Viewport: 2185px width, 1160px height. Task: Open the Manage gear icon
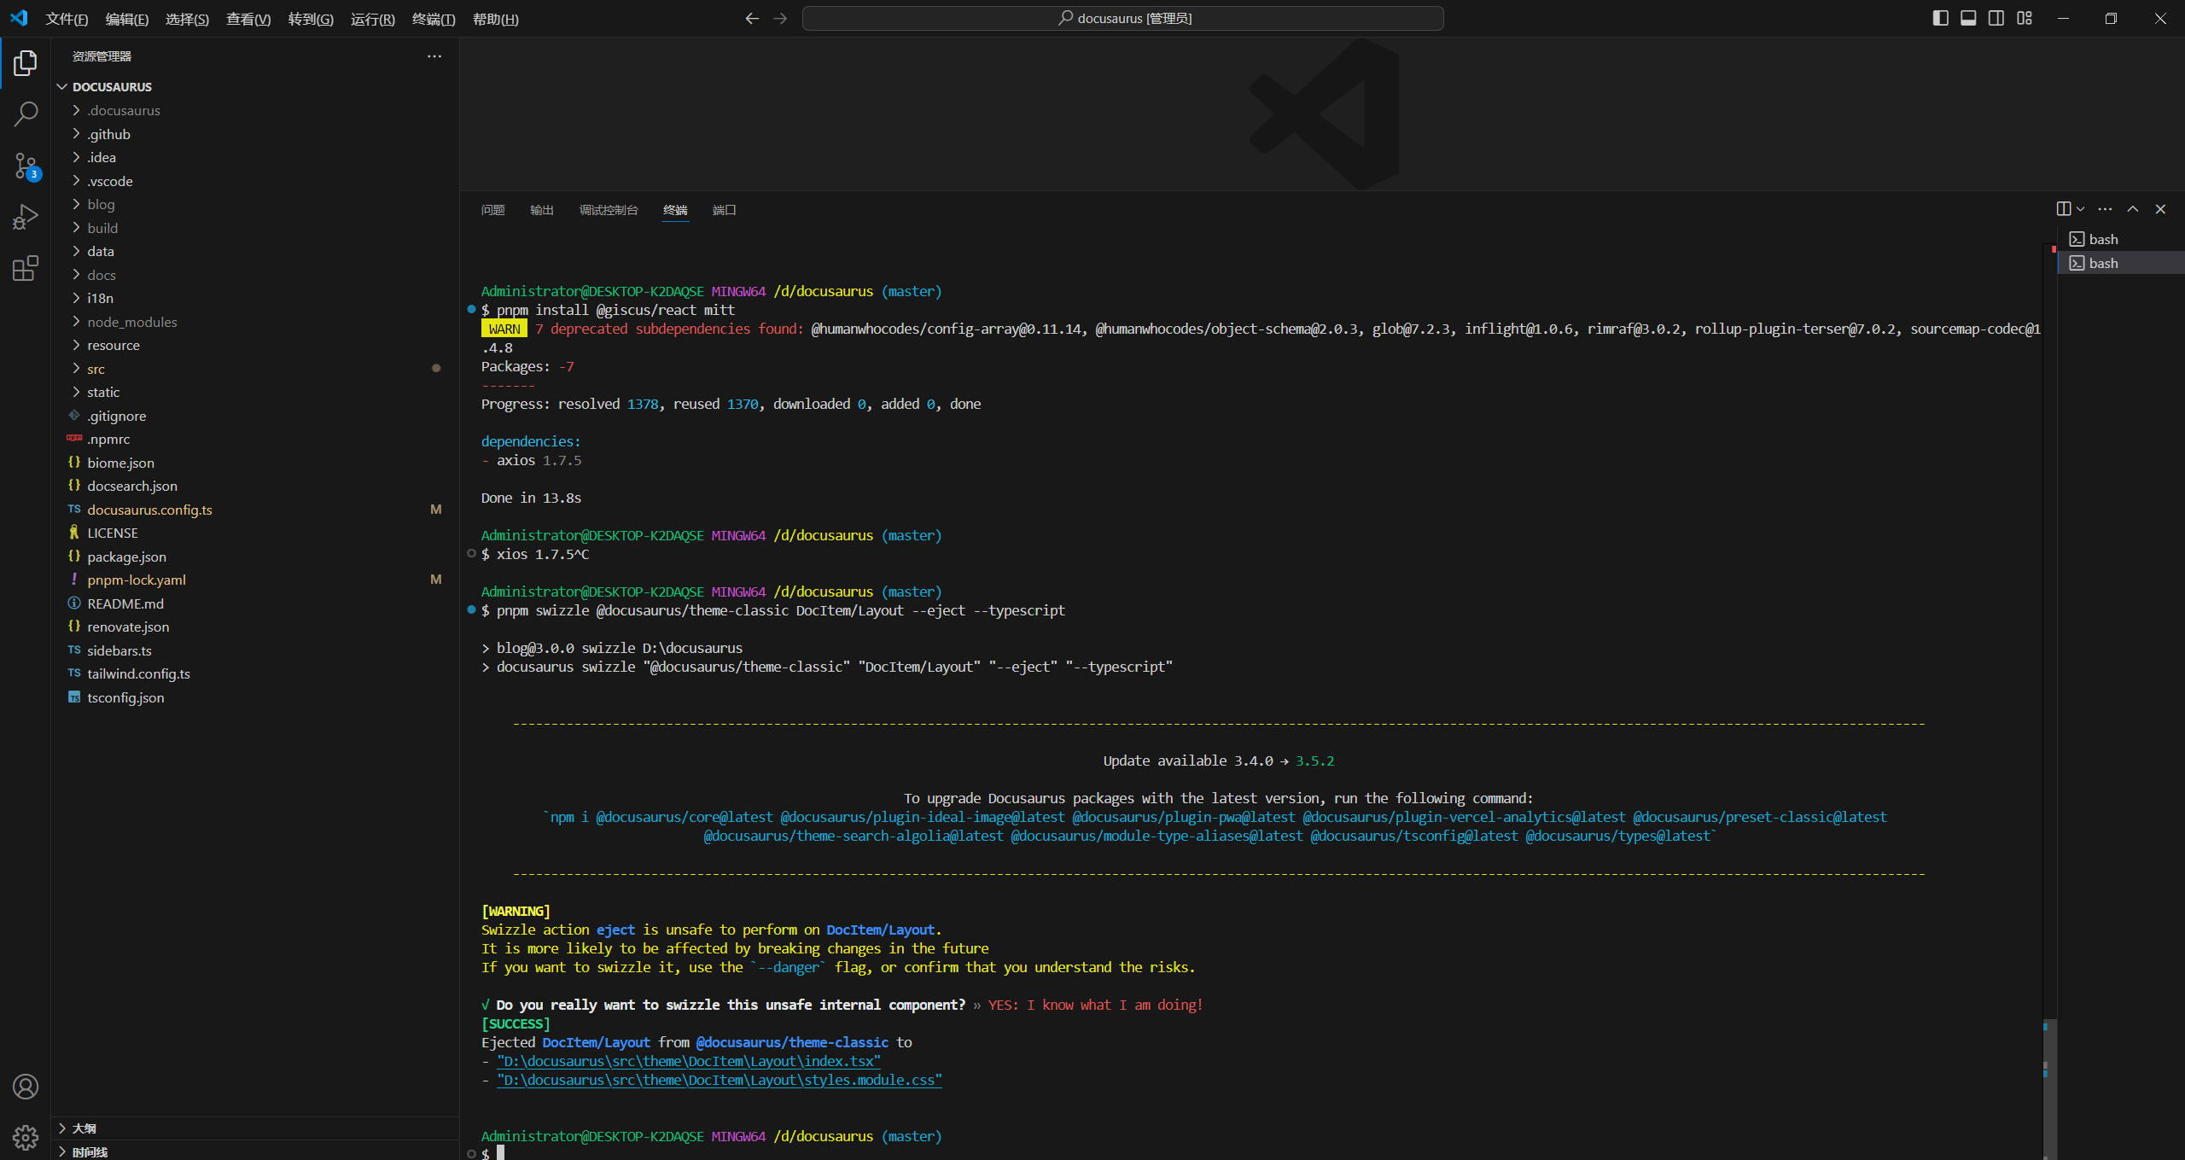[26, 1137]
